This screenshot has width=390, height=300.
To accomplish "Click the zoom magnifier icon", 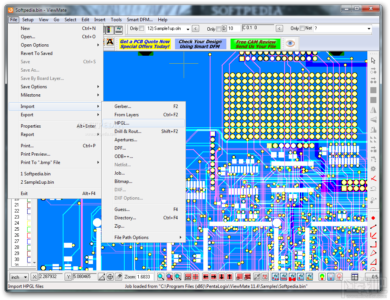I will pos(161,277).
